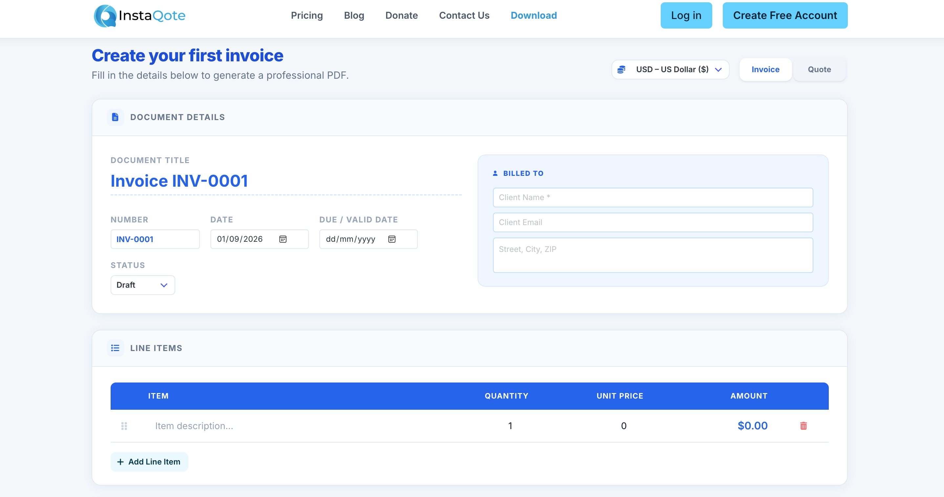Click the QUANTITY column header
The width and height of the screenshot is (944, 497).
pyautogui.click(x=506, y=396)
